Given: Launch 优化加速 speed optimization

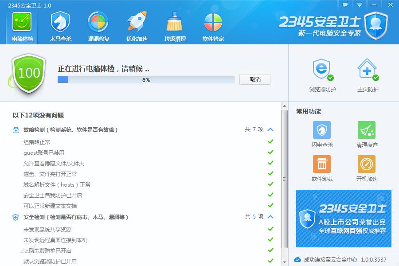Looking at the screenshot, I should pos(137,25).
